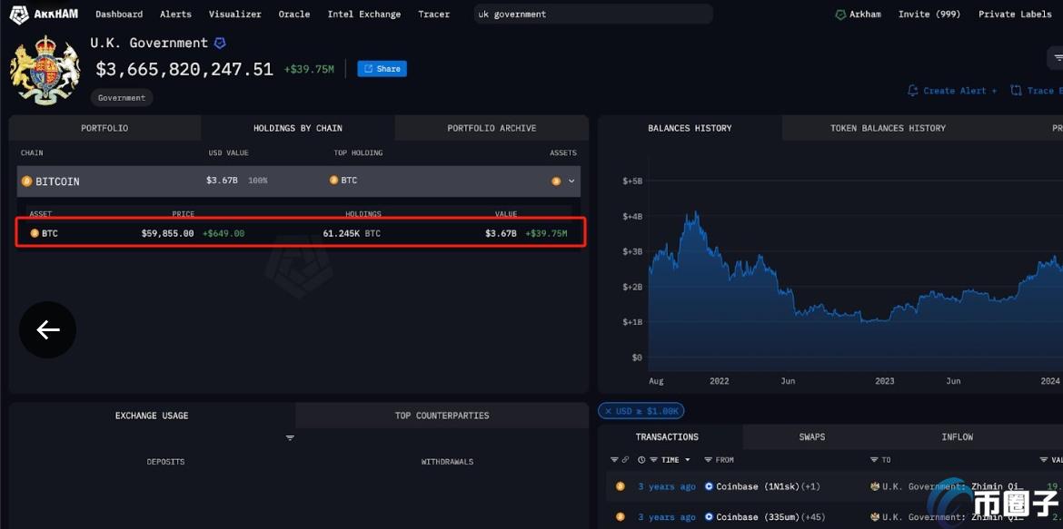Switch to the Top Counterparties tab

(x=442, y=416)
